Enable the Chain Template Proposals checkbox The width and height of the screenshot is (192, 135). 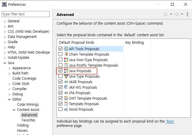60,54
